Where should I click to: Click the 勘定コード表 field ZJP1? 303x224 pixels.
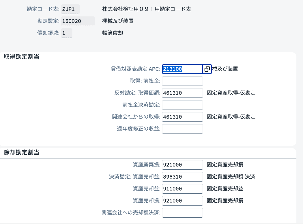pos(70,9)
